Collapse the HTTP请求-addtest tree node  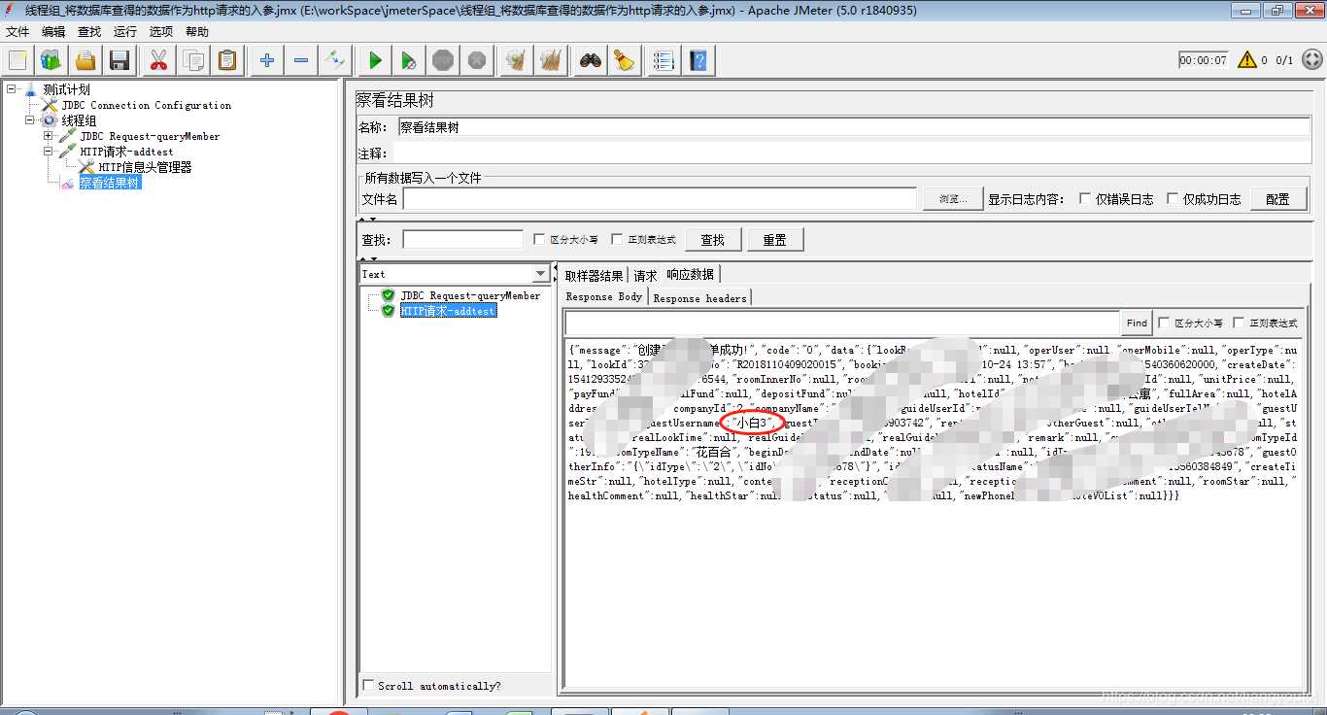(x=49, y=152)
